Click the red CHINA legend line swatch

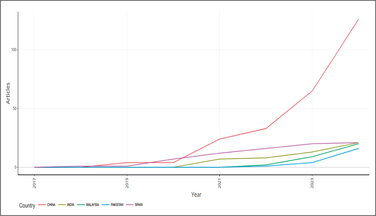click(x=42, y=205)
